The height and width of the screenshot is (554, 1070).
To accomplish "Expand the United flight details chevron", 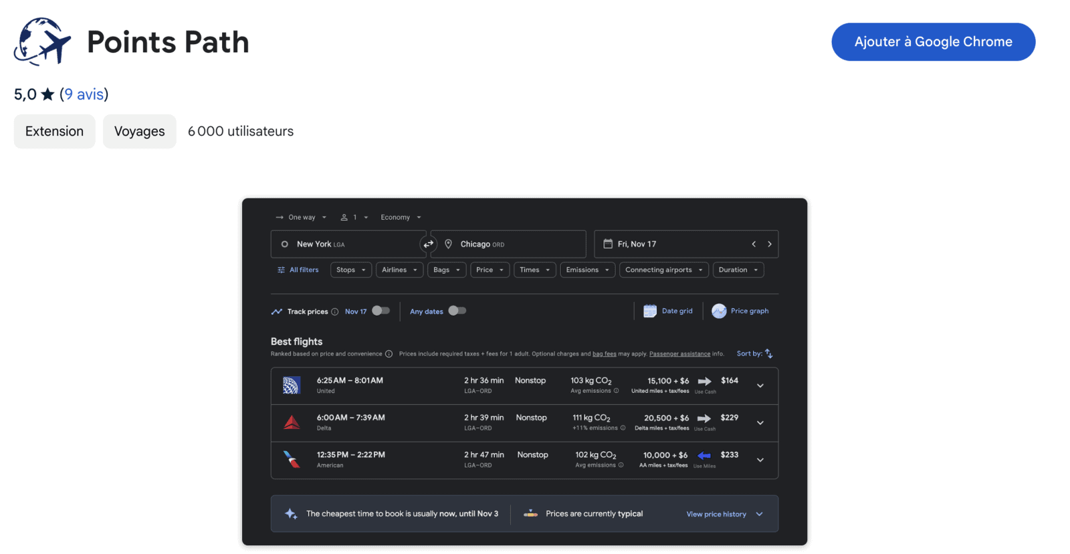I will click(x=760, y=386).
